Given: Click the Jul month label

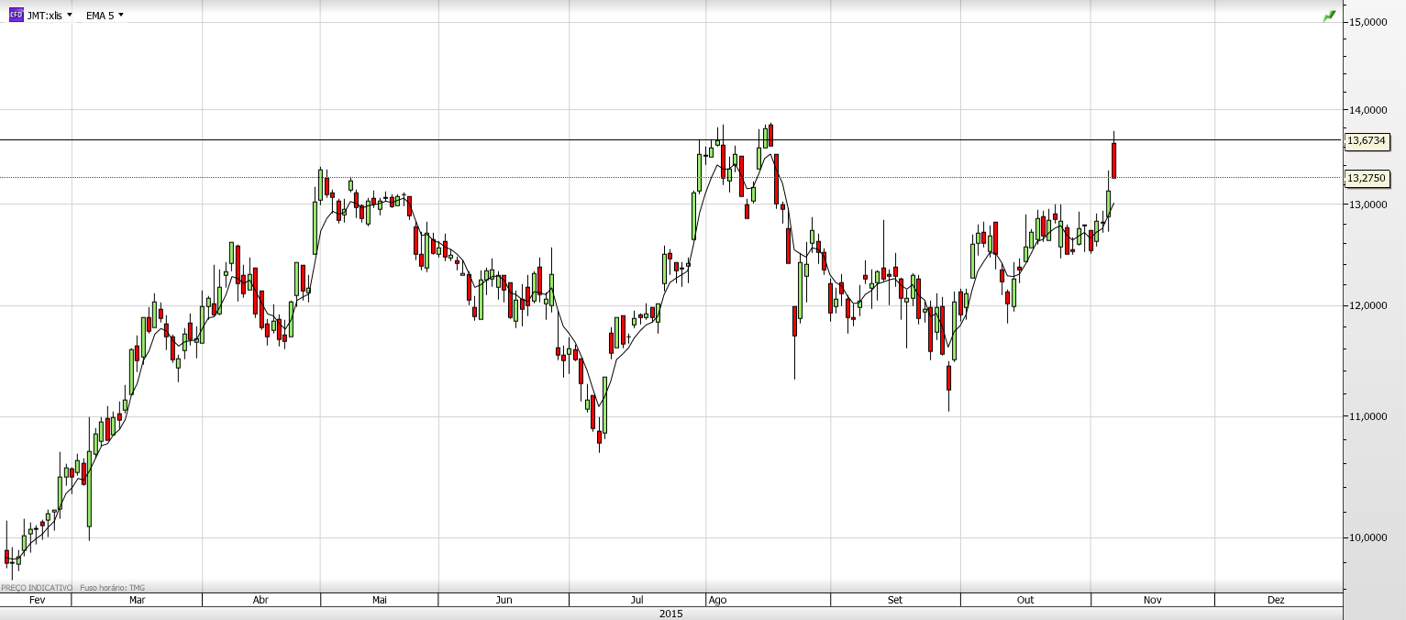Looking at the screenshot, I should pyautogui.click(x=637, y=600).
